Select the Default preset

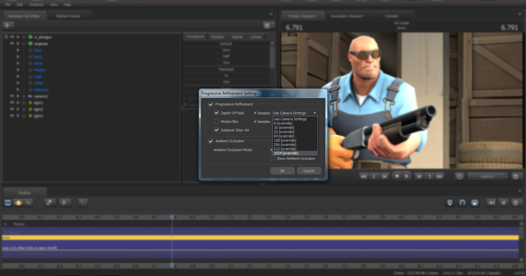click(x=226, y=44)
